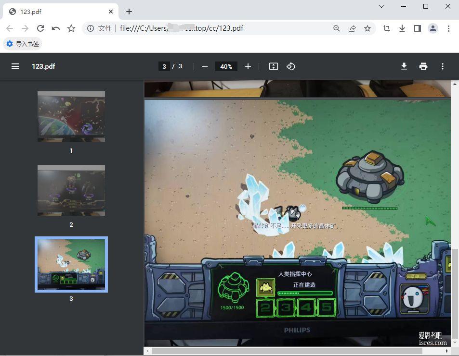459x356 pixels.
Task: Open a new browser tab
Action: click(129, 12)
